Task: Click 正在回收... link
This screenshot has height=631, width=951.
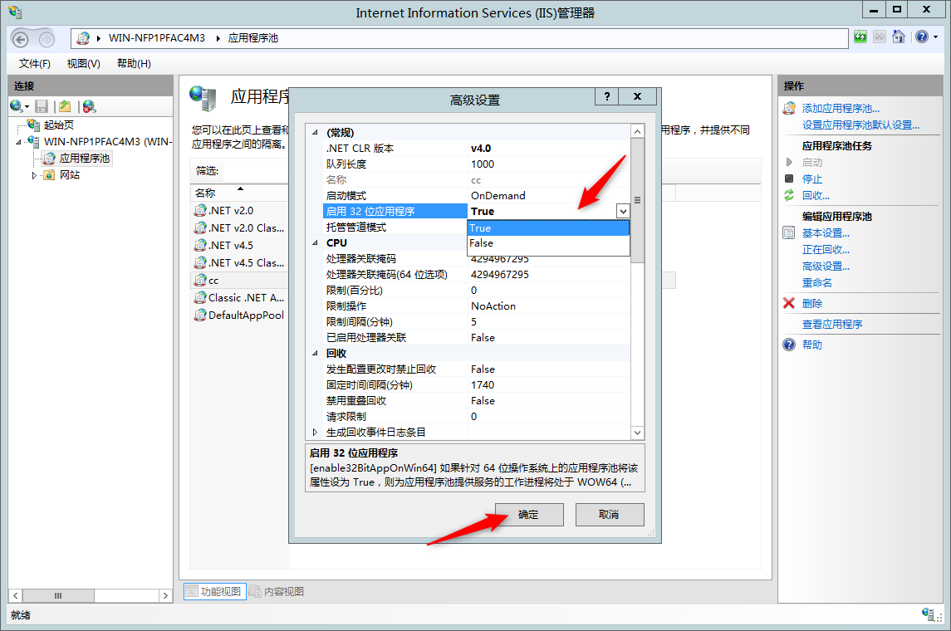Action: pos(826,250)
